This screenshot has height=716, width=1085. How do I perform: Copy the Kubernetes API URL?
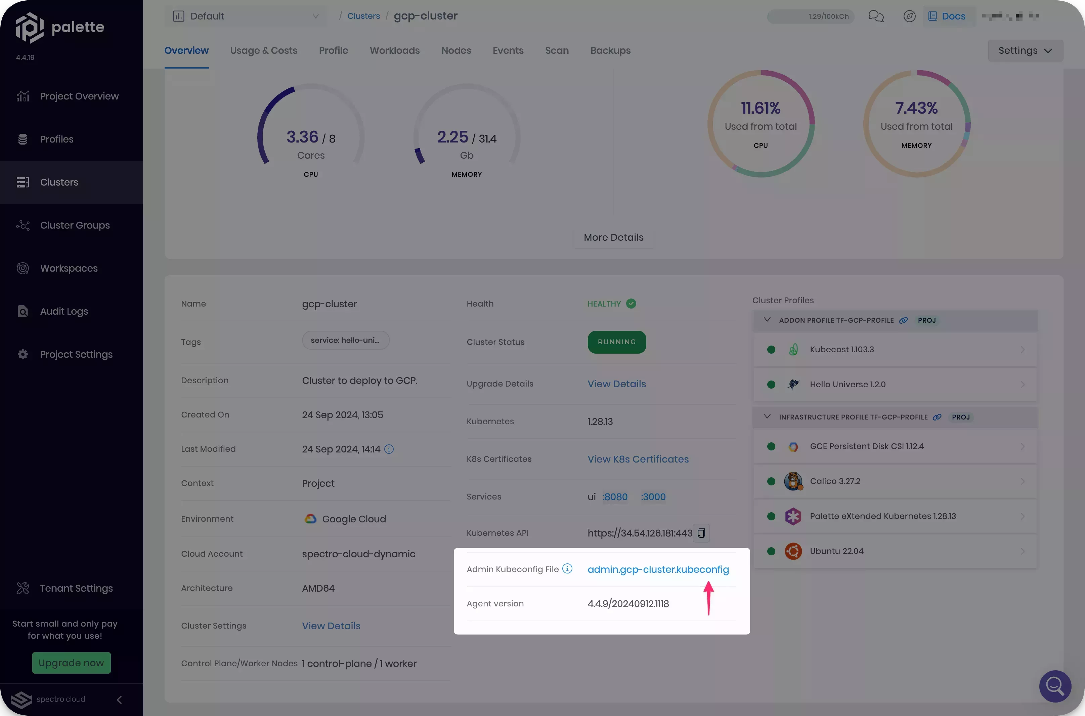point(701,533)
